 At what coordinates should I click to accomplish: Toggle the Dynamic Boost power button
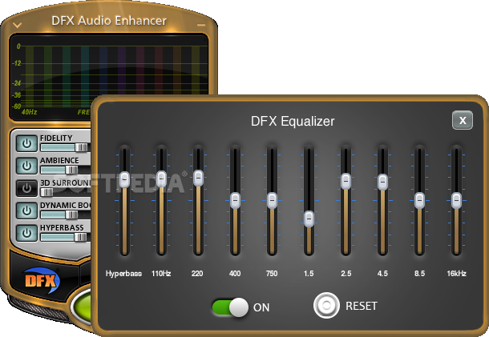(x=26, y=211)
